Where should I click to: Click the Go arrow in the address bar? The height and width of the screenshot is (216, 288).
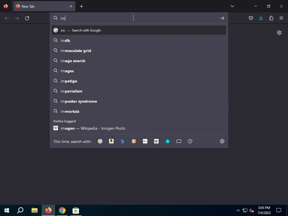click(x=222, y=18)
